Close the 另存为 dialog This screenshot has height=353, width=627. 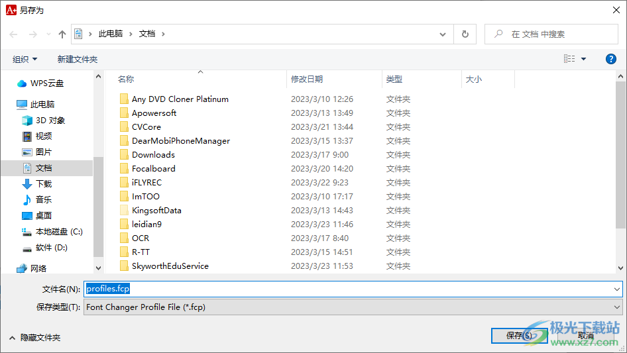pos(616,10)
